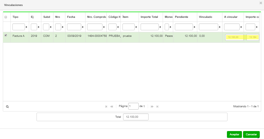Focus the A vincular filter input

coord(232,27)
